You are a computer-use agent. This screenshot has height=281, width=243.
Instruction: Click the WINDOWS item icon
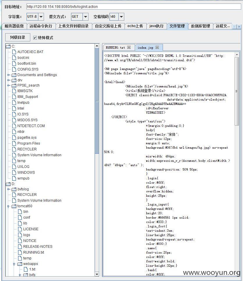[14, 173]
